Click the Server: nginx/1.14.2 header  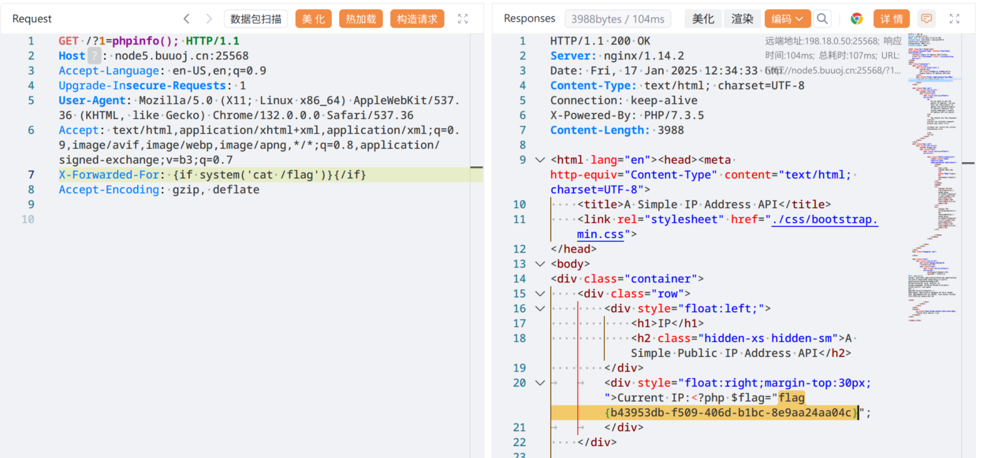click(617, 56)
